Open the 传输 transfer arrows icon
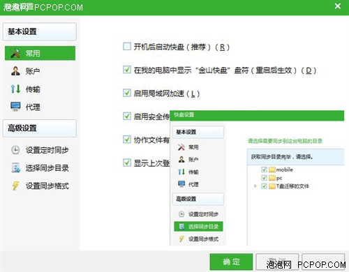Viewport: 349px width, 272px height. 15,89
